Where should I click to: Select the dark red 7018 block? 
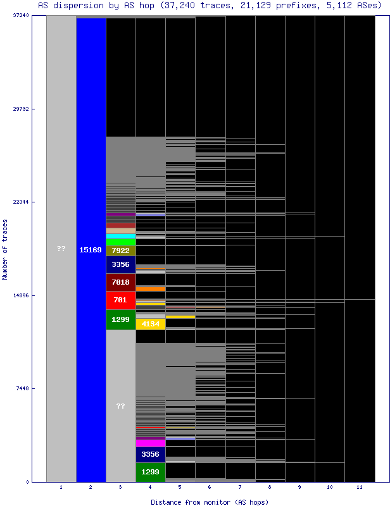(x=120, y=282)
